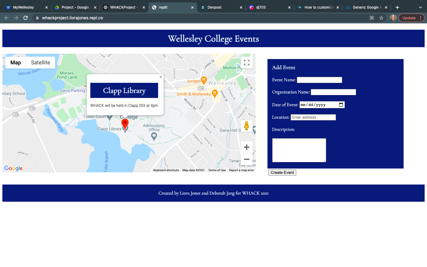Open Keyboard shortcuts on the map
Image resolution: width=427 pixels, height=267 pixels.
(166, 170)
